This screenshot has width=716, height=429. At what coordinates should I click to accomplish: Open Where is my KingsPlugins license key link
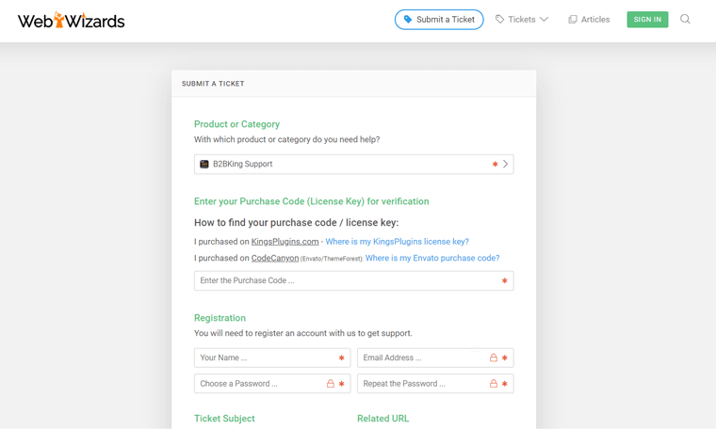click(397, 242)
